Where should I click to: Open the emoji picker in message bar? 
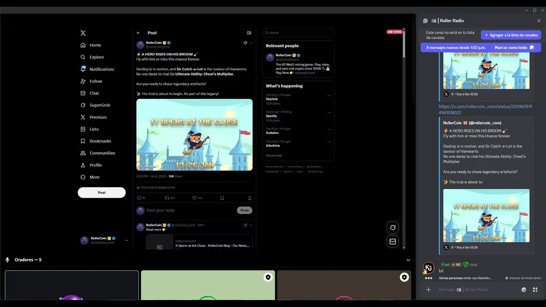pos(524,290)
